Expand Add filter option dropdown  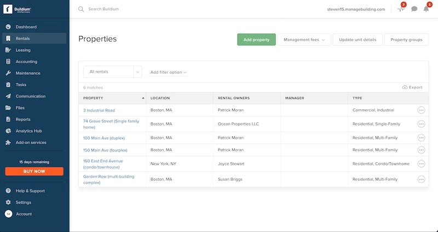pos(169,72)
